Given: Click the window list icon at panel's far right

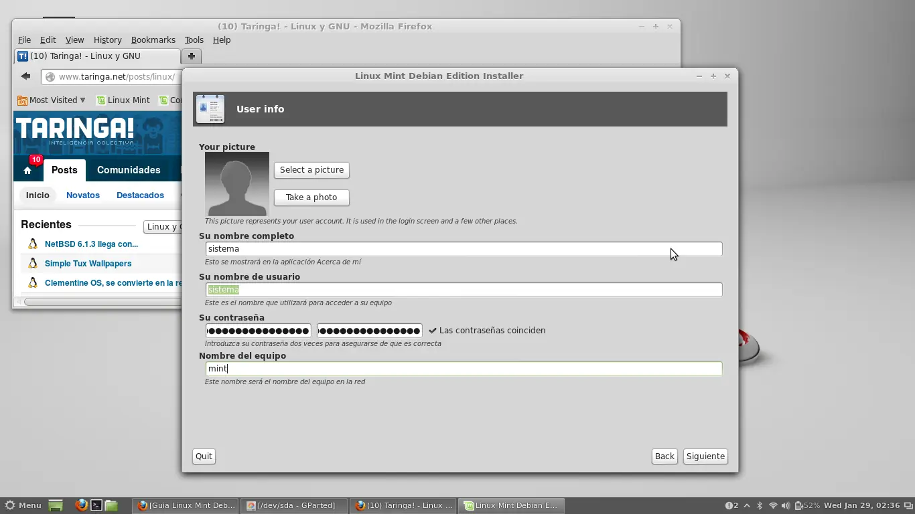Looking at the screenshot, I should click(x=908, y=505).
